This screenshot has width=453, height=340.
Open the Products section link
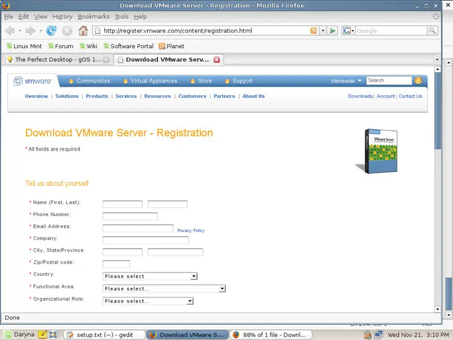[x=97, y=96]
